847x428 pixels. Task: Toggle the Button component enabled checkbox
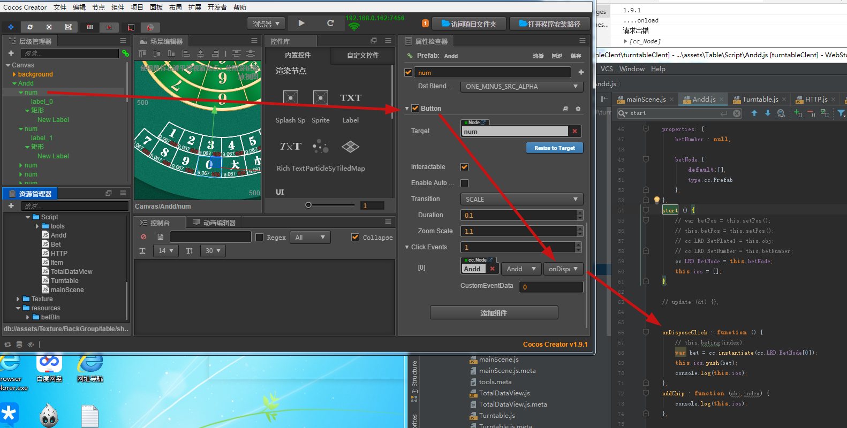(415, 108)
